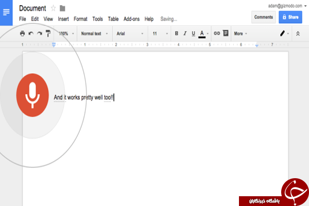The image size is (309, 206).
Task: Open the Table menu
Action: [x=113, y=19]
